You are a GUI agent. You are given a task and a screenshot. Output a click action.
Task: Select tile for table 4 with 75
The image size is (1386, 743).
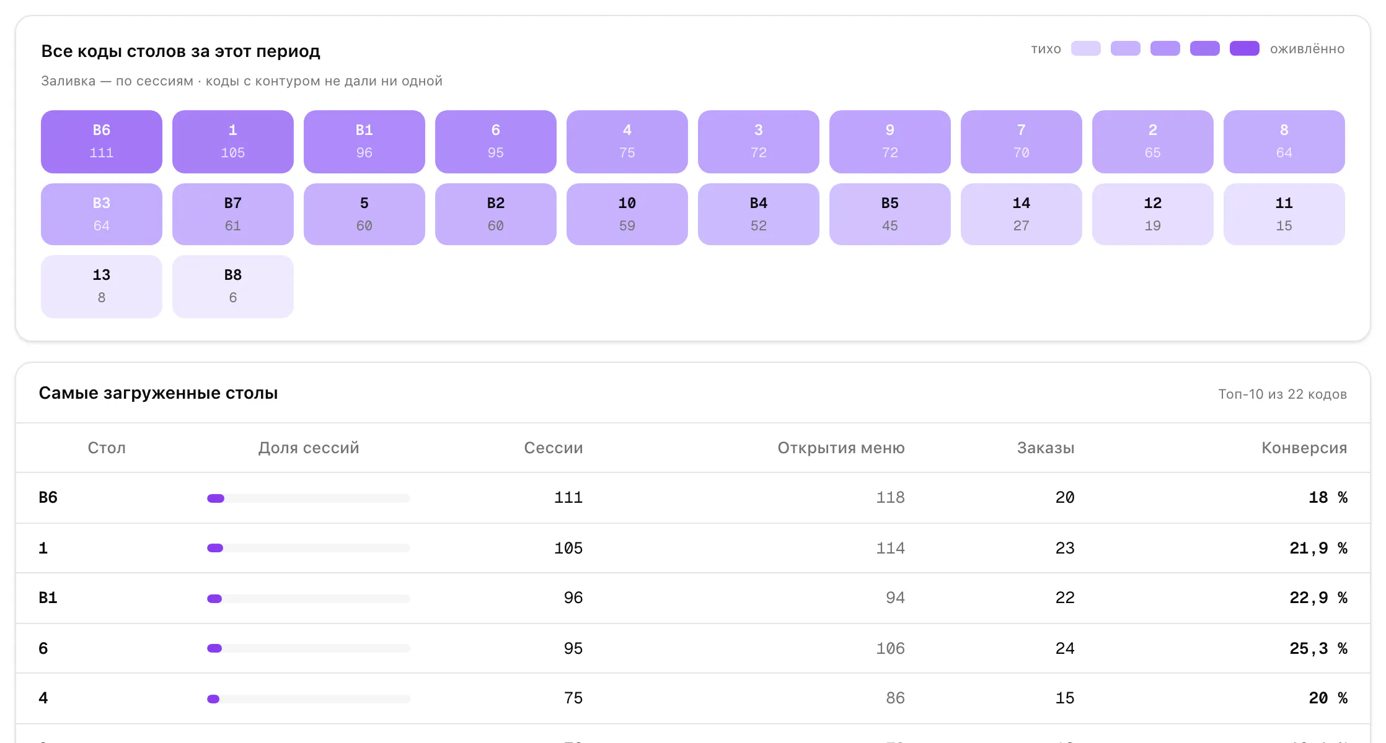point(627,142)
